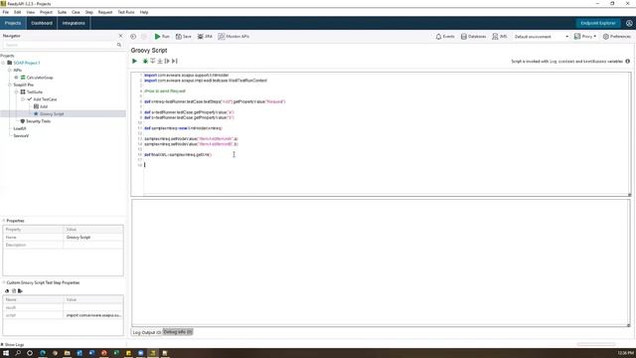Click the debug bug icon in script toolbar

coord(145,61)
